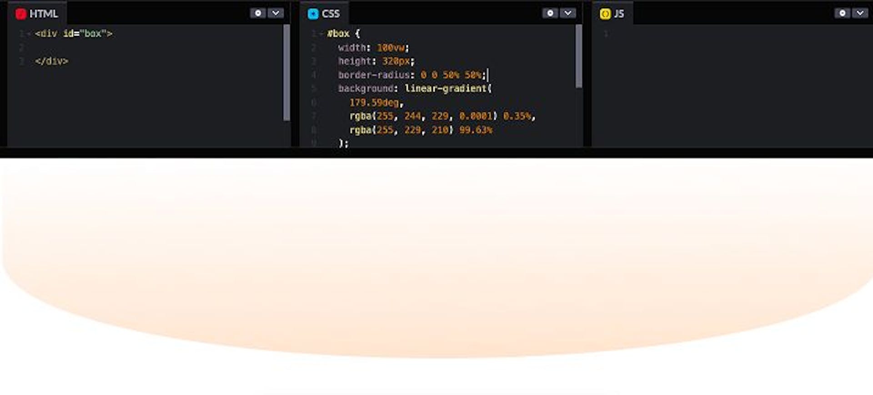Click the '179.59deg,' value
This screenshot has height=395, width=873.
376,102
